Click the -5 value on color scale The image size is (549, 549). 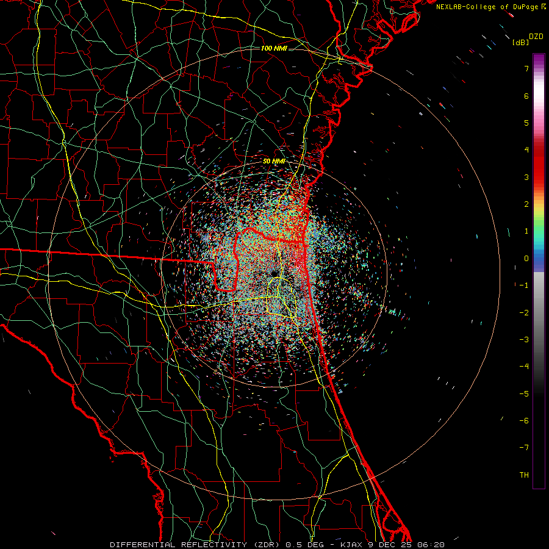[x=524, y=394]
